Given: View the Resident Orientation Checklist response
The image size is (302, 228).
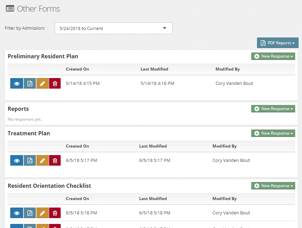Looking at the screenshot, I should 17,213.
